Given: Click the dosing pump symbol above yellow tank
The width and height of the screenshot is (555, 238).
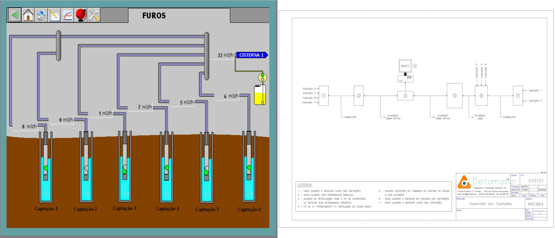Looking at the screenshot, I should 261,77.
